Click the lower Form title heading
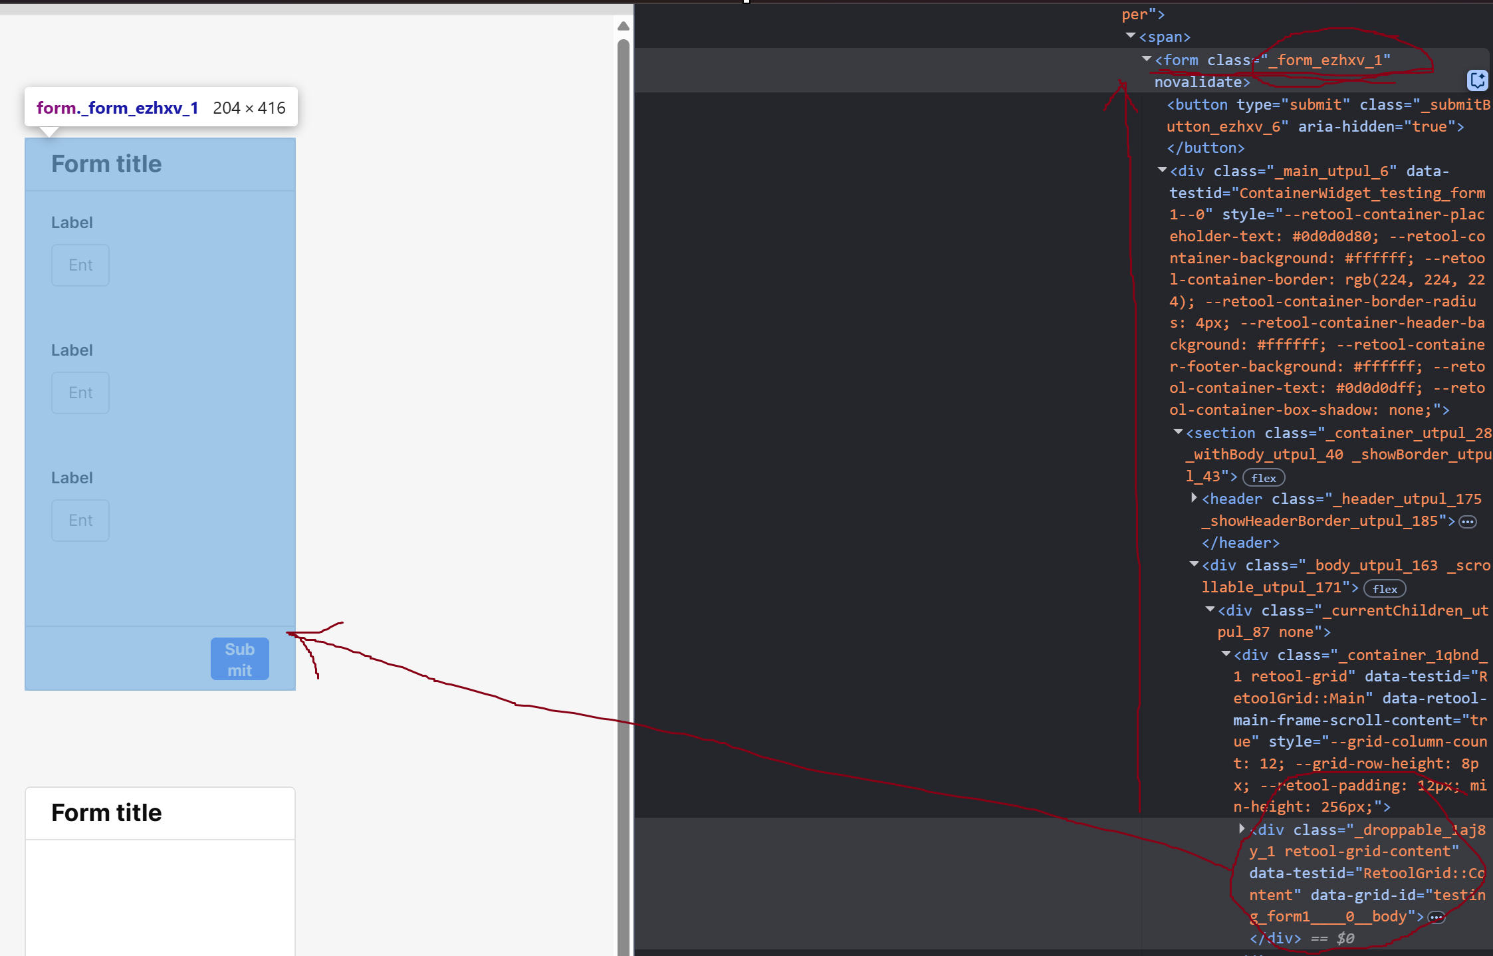1493x956 pixels. tap(106, 812)
